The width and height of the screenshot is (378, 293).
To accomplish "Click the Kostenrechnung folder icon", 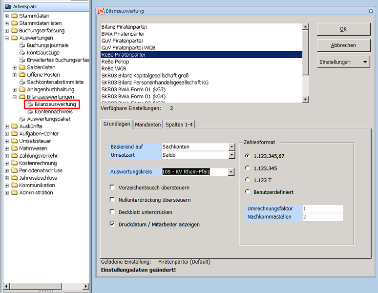I will point(14,163).
